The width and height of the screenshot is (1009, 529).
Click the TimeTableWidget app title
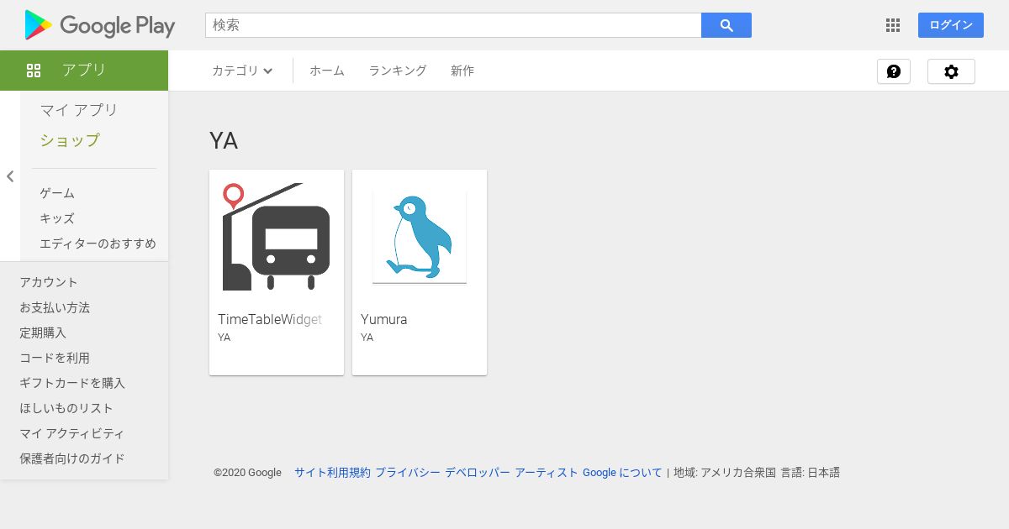click(270, 319)
